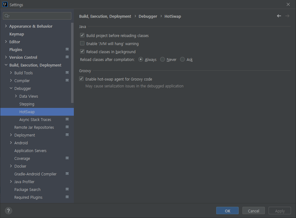Expand the Java Profiler chevron
296x218 pixels.
tap(11, 182)
